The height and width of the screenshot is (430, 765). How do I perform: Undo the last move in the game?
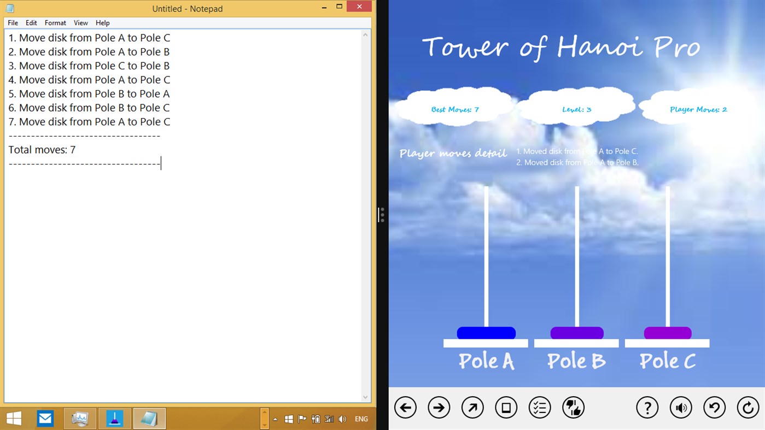click(714, 407)
